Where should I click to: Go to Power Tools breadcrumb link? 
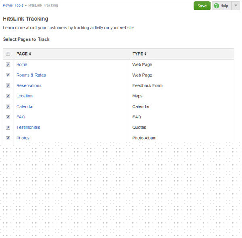(13, 5)
